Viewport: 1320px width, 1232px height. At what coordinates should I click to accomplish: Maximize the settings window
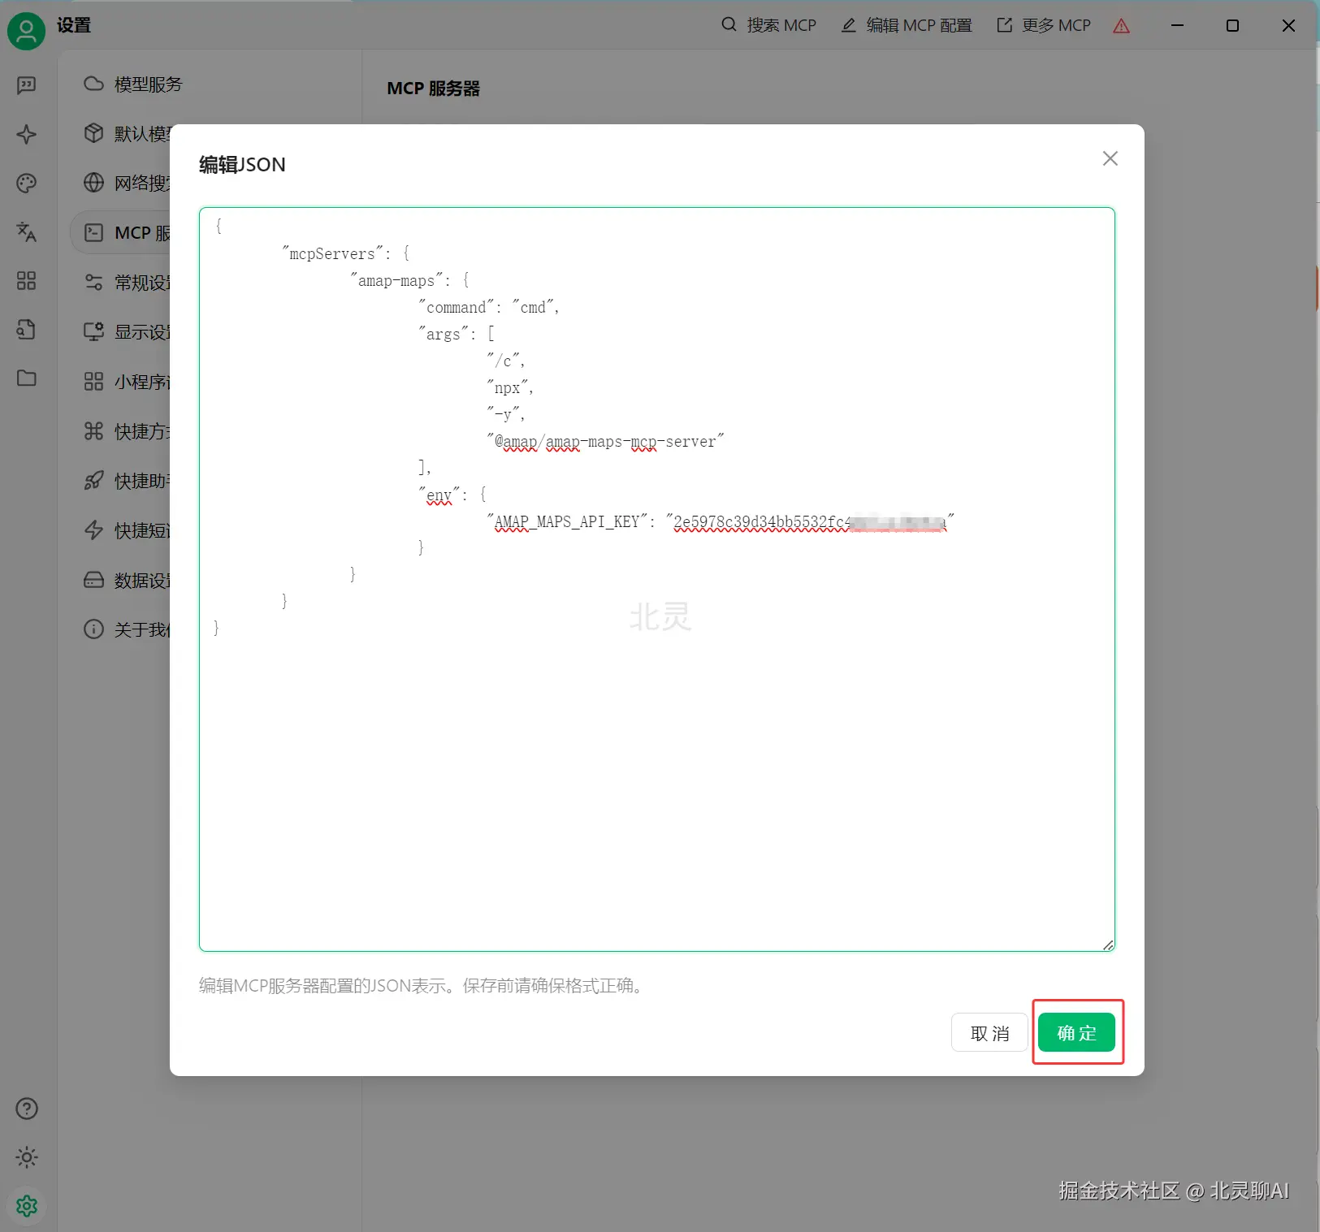tap(1232, 25)
